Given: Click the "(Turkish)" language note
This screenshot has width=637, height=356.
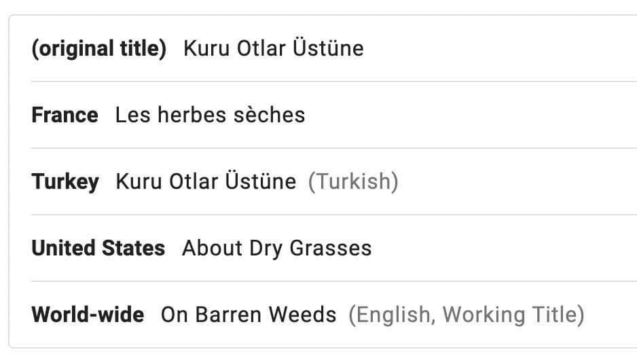Looking at the screenshot, I should tap(353, 181).
